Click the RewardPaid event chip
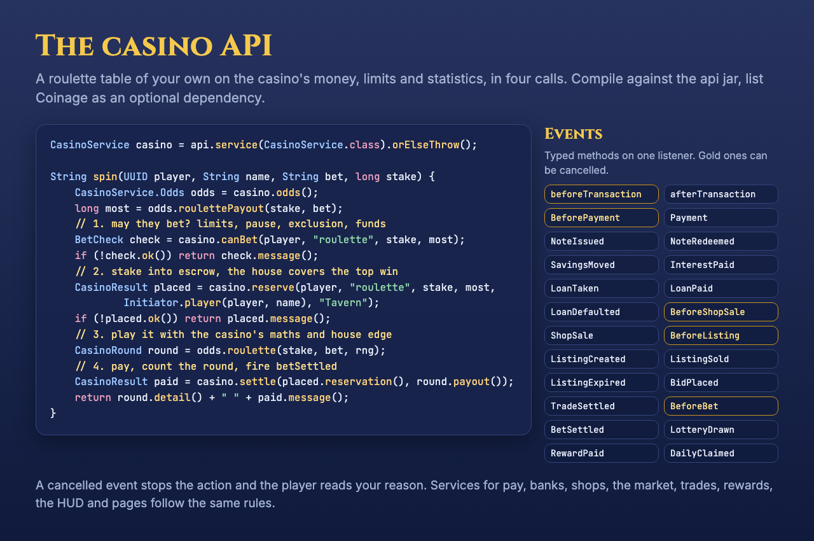 tap(602, 453)
